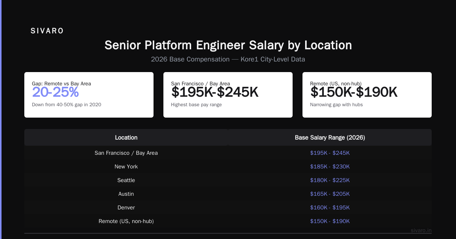456x239 pixels.
Task: Click the SIVARO logo text
Action: click(47, 31)
